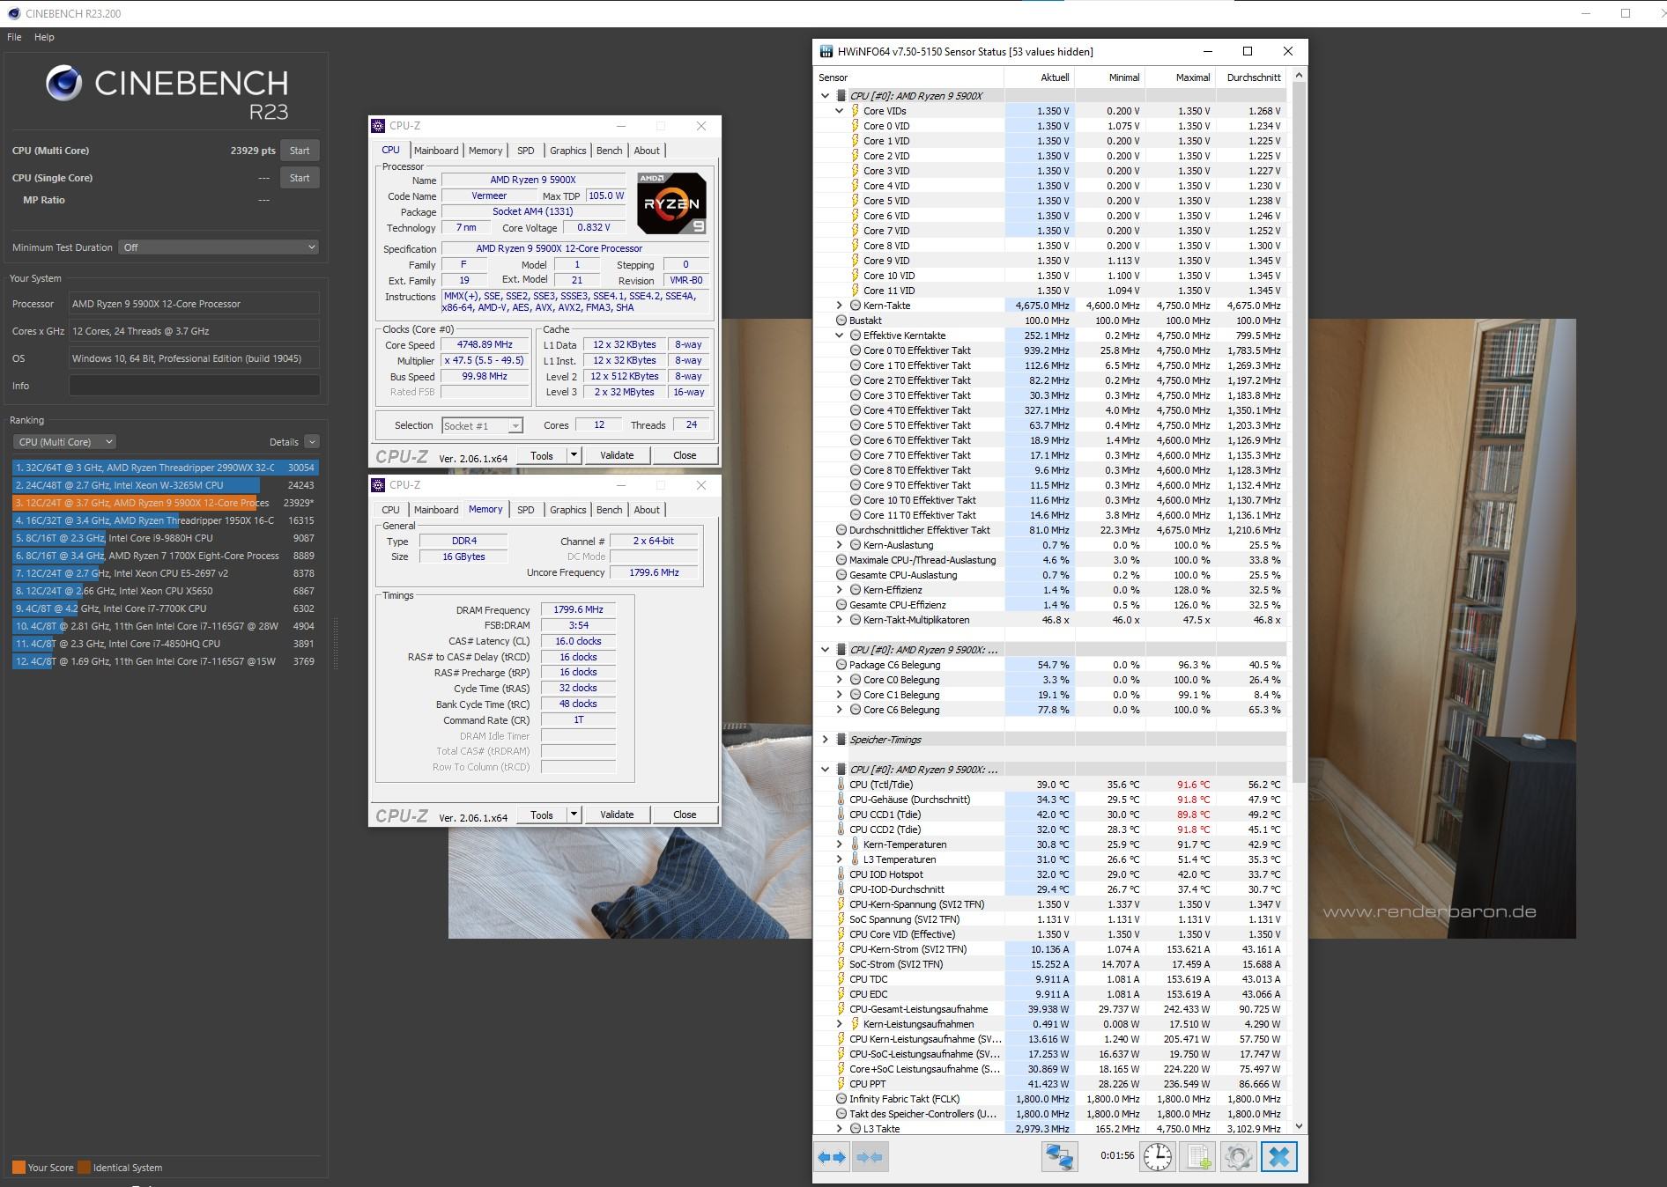
Task: Expand the Speicher-Timings section
Action: pos(826,740)
